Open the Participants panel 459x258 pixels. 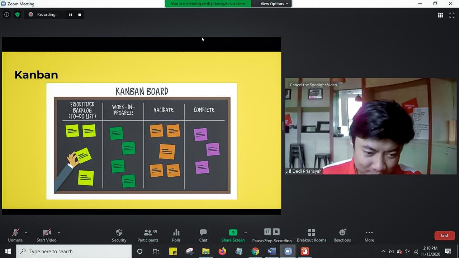tap(148, 235)
